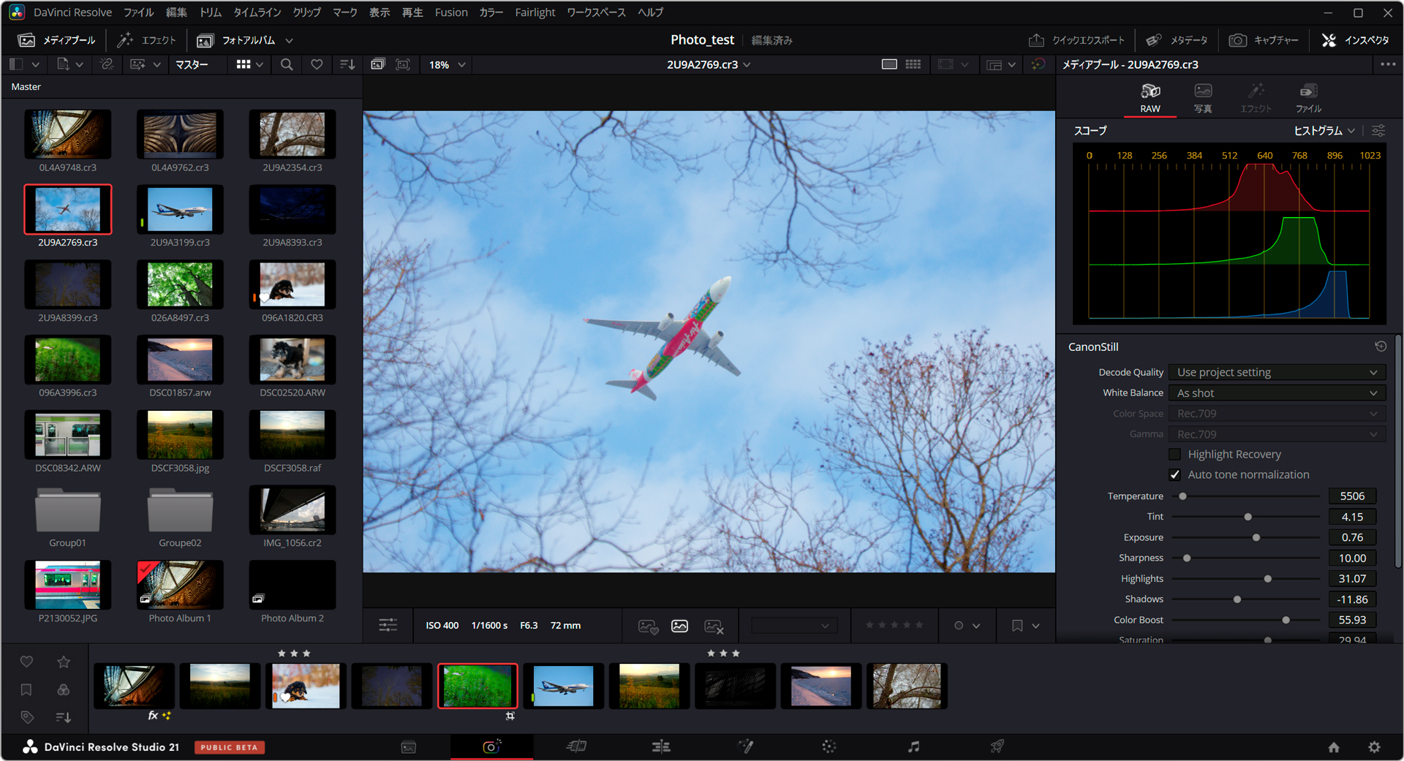Click the Color Boost slider handle
The width and height of the screenshot is (1404, 761).
point(1286,620)
